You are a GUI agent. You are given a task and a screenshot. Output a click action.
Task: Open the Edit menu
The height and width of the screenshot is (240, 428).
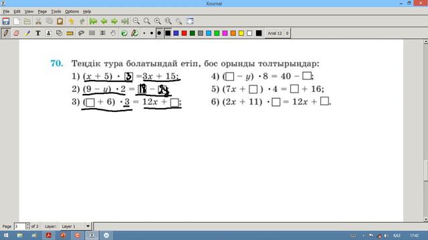pos(17,11)
